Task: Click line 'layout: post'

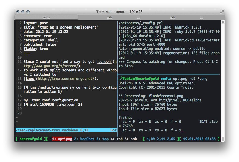Action: click(36, 23)
